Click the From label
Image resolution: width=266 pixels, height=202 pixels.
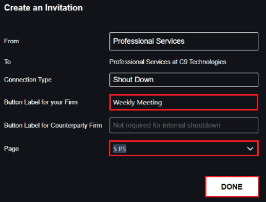(11, 41)
